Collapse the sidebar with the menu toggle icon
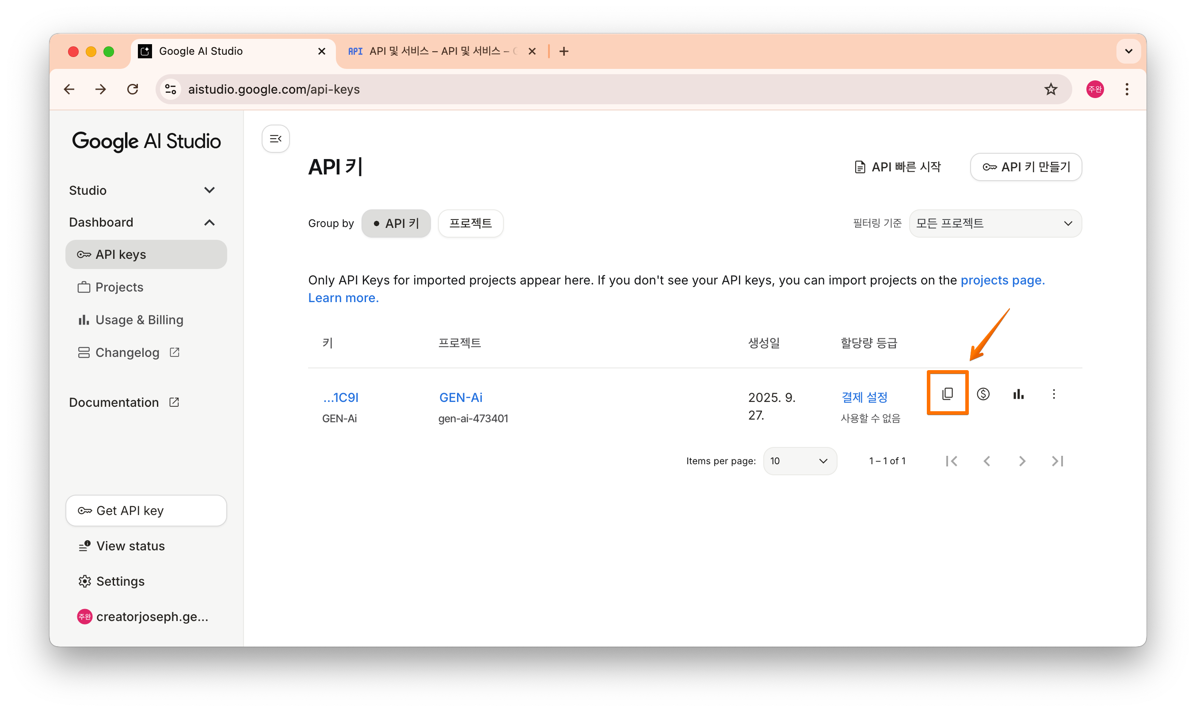 click(x=276, y=139)
